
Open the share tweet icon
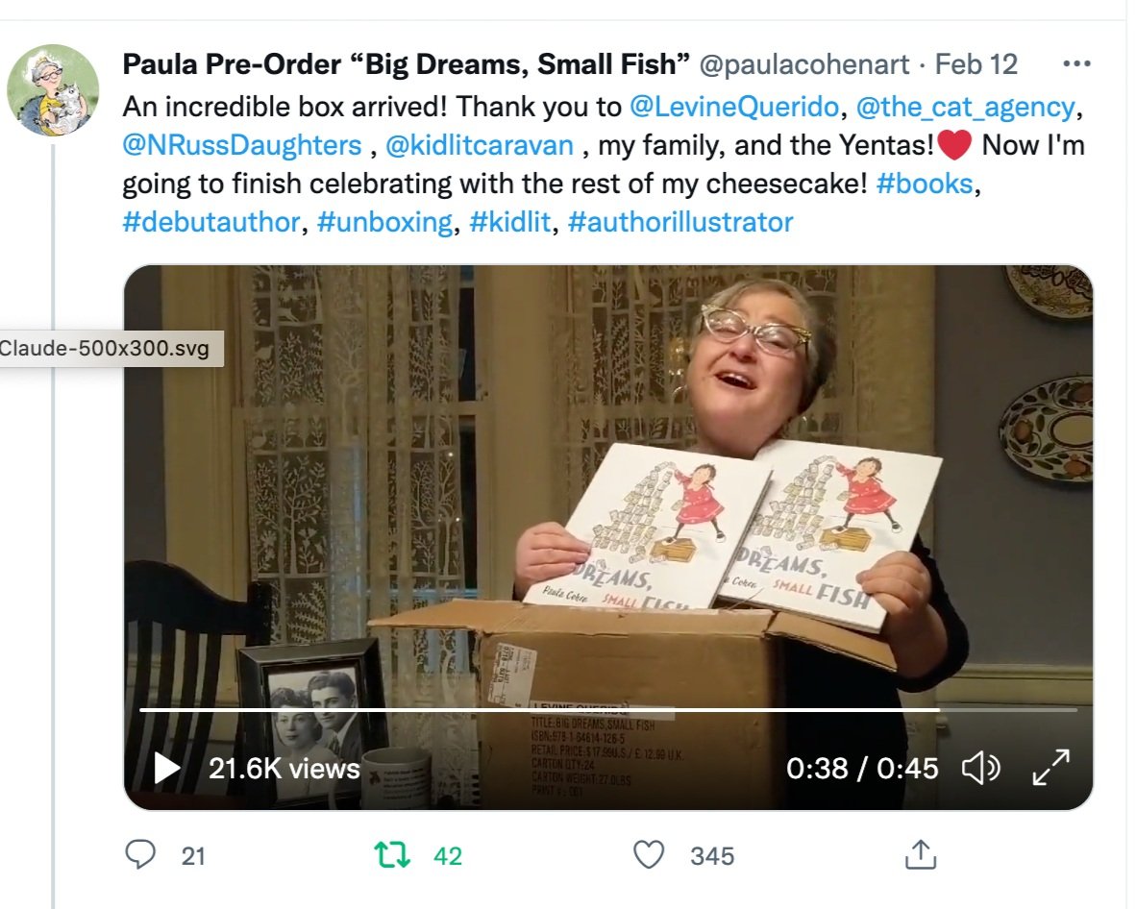click(x=920, y=854)
